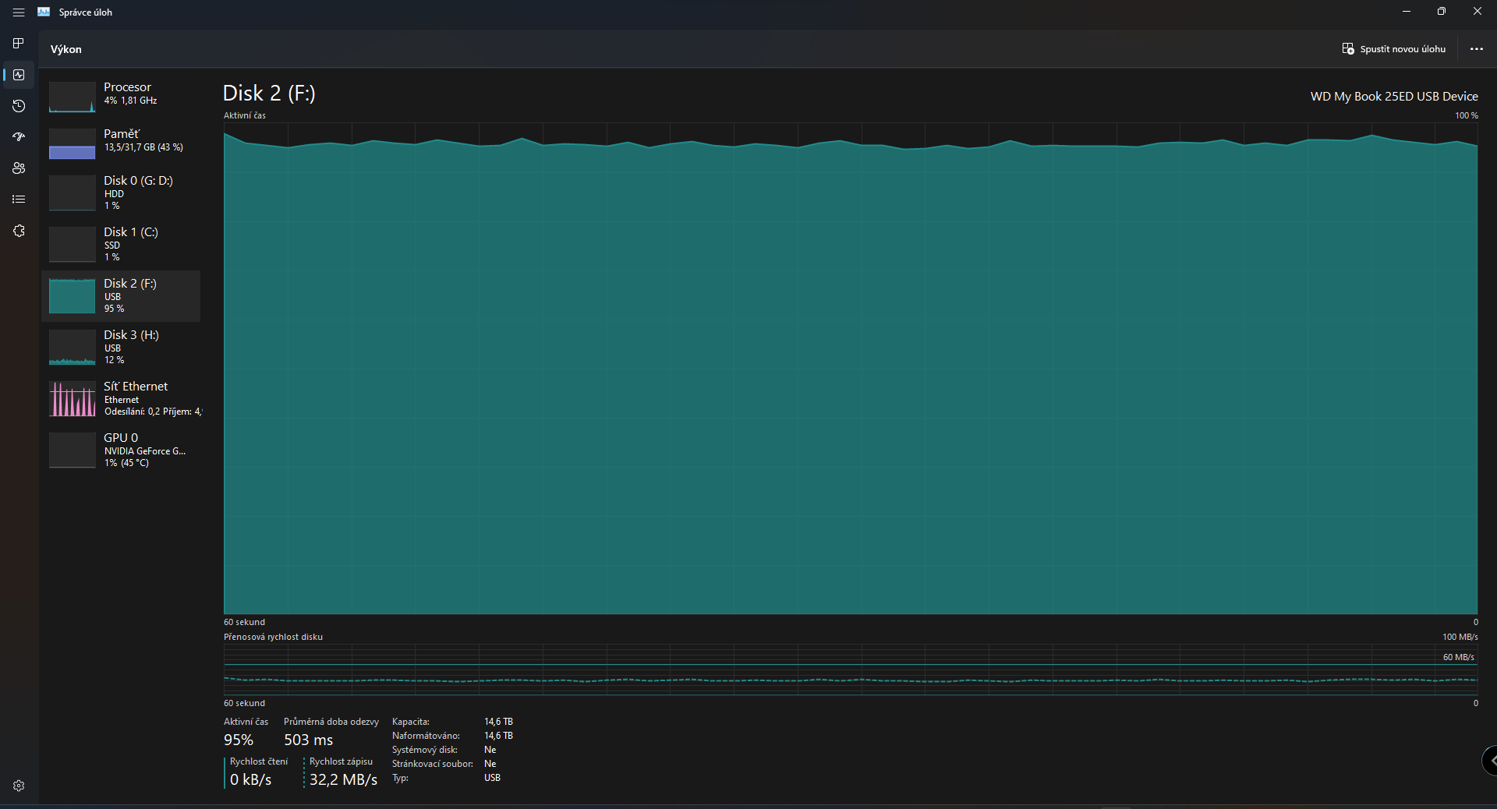The image size is (1497, 809).
Task: Open the Startup apps page icon
Action: pos(19,137)
